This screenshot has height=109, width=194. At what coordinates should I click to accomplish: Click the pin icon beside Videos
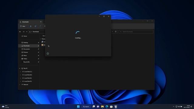pos(38,59)
